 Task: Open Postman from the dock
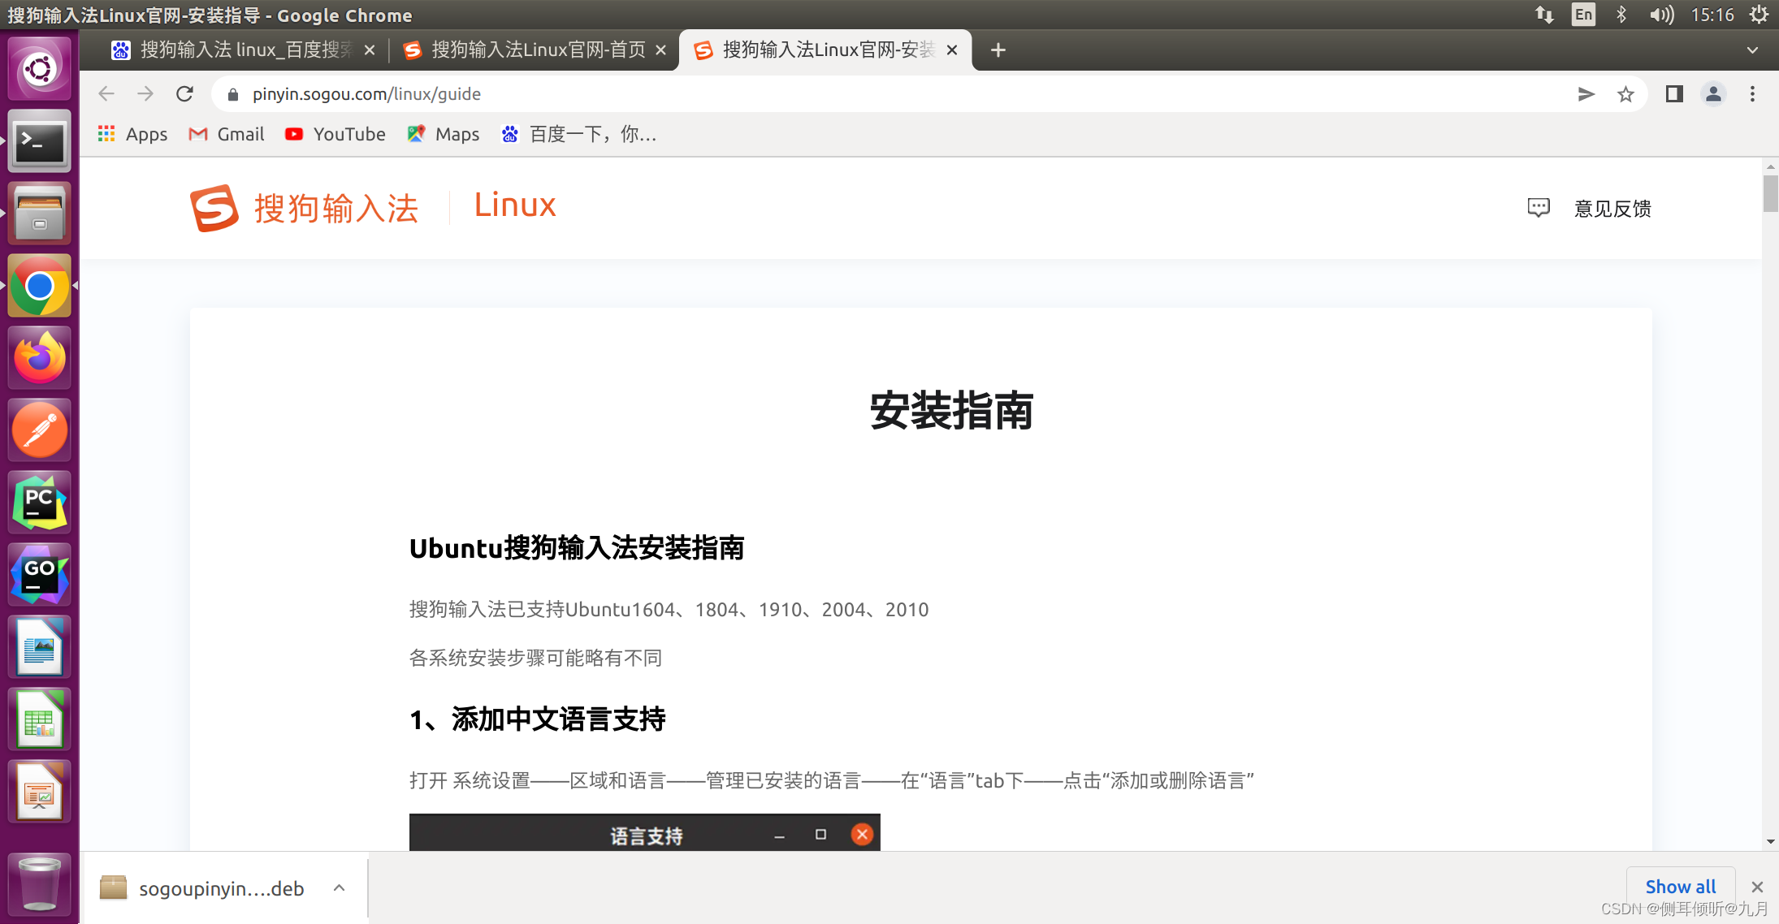39,430
